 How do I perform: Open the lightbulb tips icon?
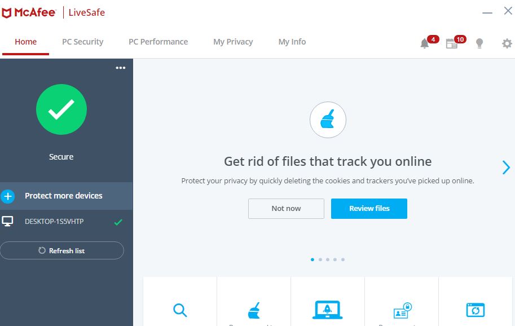pyautogui.click(x=479, y=43)
